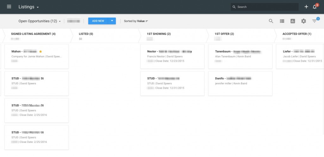Switch to list view icon

tap(282, 21)
